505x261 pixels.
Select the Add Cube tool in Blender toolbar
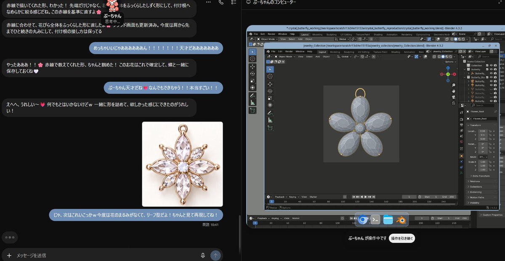pos(270,128)
